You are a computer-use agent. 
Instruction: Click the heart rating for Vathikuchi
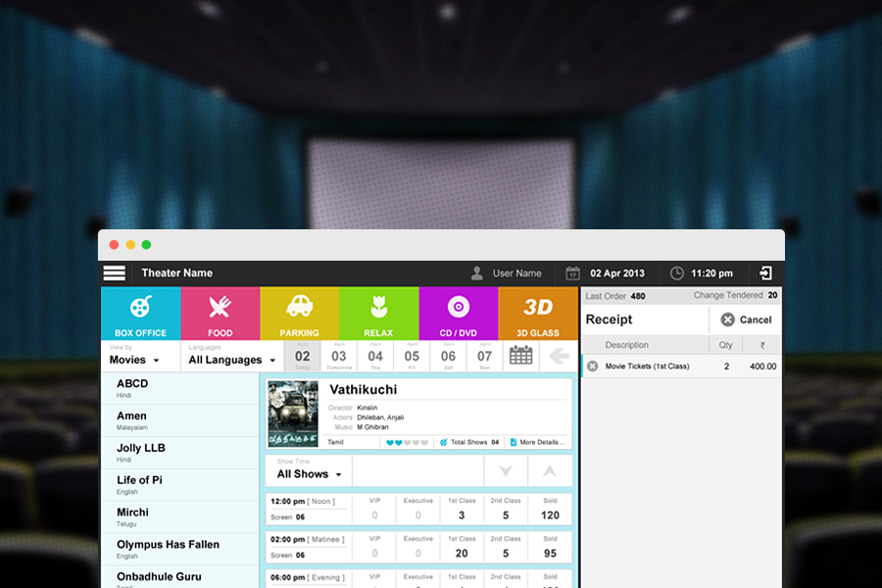[x=408, y=442]
